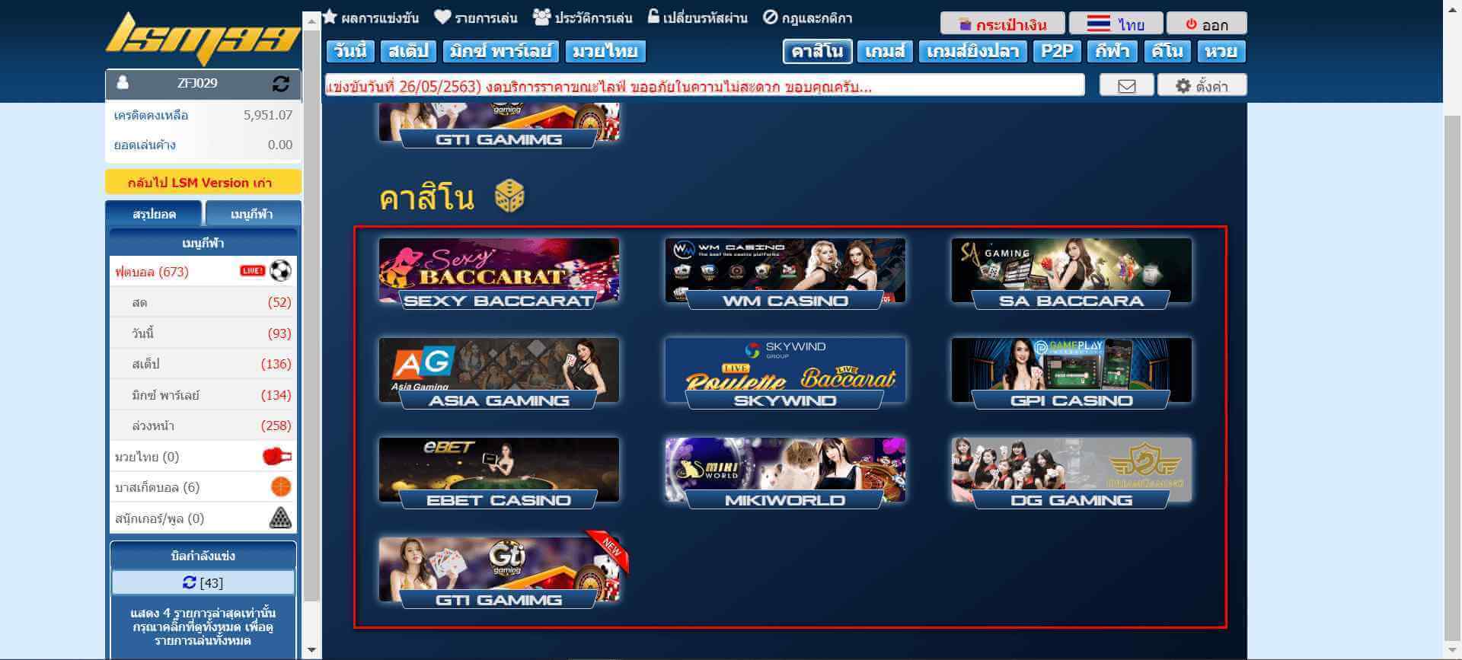Open the envelope messages icon

click(1126, 86)
